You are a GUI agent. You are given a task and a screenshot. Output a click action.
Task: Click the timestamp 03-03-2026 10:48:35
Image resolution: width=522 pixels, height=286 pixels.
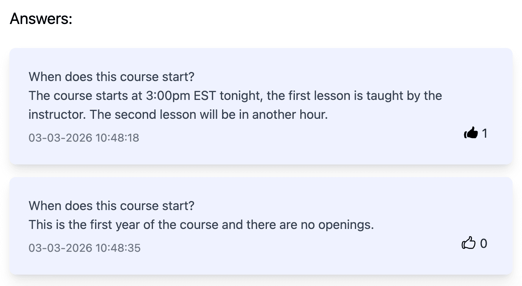(85, 248)
